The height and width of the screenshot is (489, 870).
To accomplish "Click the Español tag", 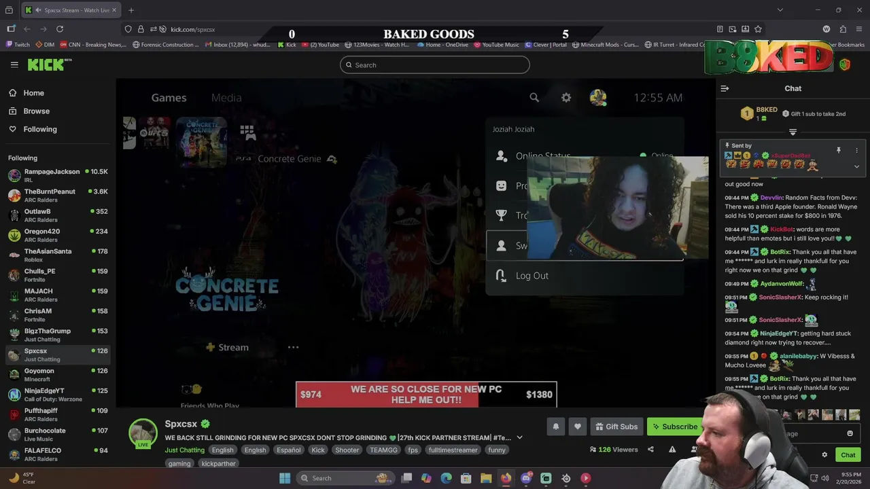I will pos(289,450).
